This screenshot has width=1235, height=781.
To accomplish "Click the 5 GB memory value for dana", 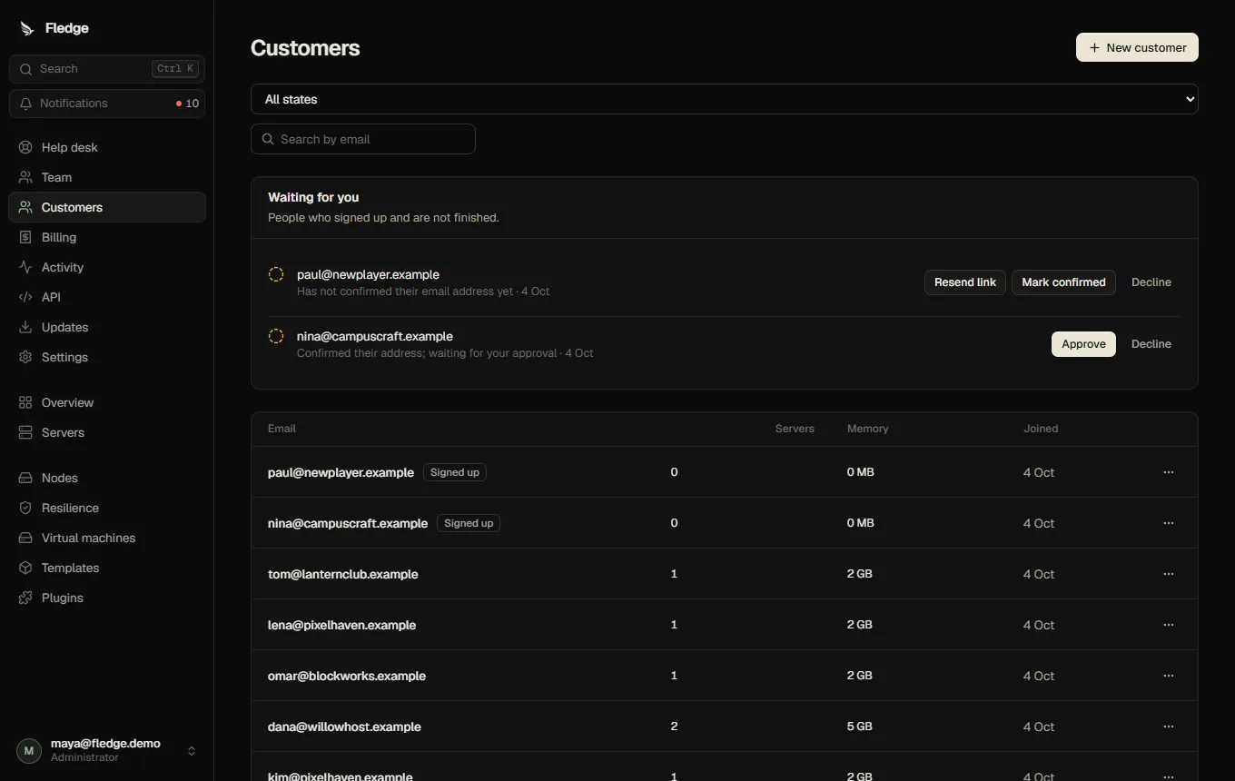I will 859,727.
